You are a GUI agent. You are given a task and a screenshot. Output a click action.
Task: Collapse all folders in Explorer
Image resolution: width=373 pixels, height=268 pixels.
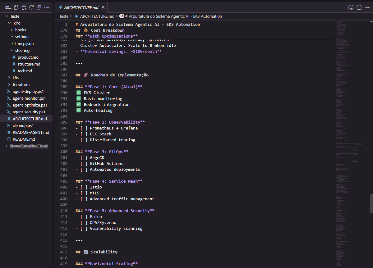tap(39, 7)
